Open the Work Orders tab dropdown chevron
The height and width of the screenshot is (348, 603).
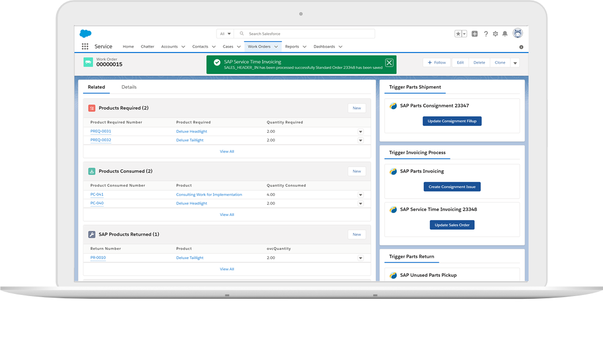(x=276, y=47)
